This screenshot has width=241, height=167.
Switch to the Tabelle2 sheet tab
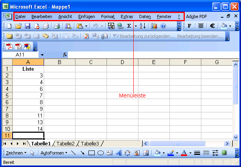(66, 144)
